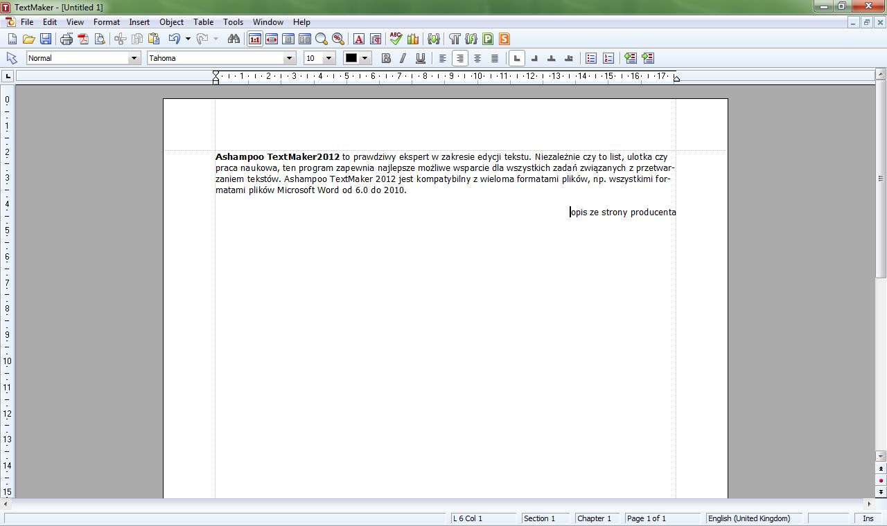Open the Window menu
Image resolution: width=887 pixels, height=526 pixels.
[x=268, y=22]
